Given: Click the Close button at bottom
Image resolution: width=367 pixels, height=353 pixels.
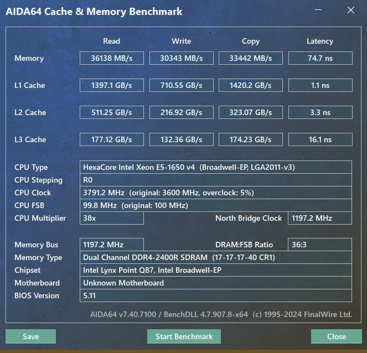Looking at the screenshot, I should click(337, 336).
